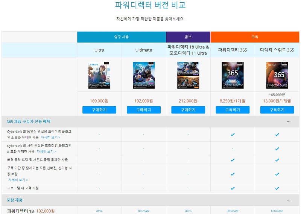Select the Director Suite 365 product image
The image size is (301, 214).
[x=277, y=75]
